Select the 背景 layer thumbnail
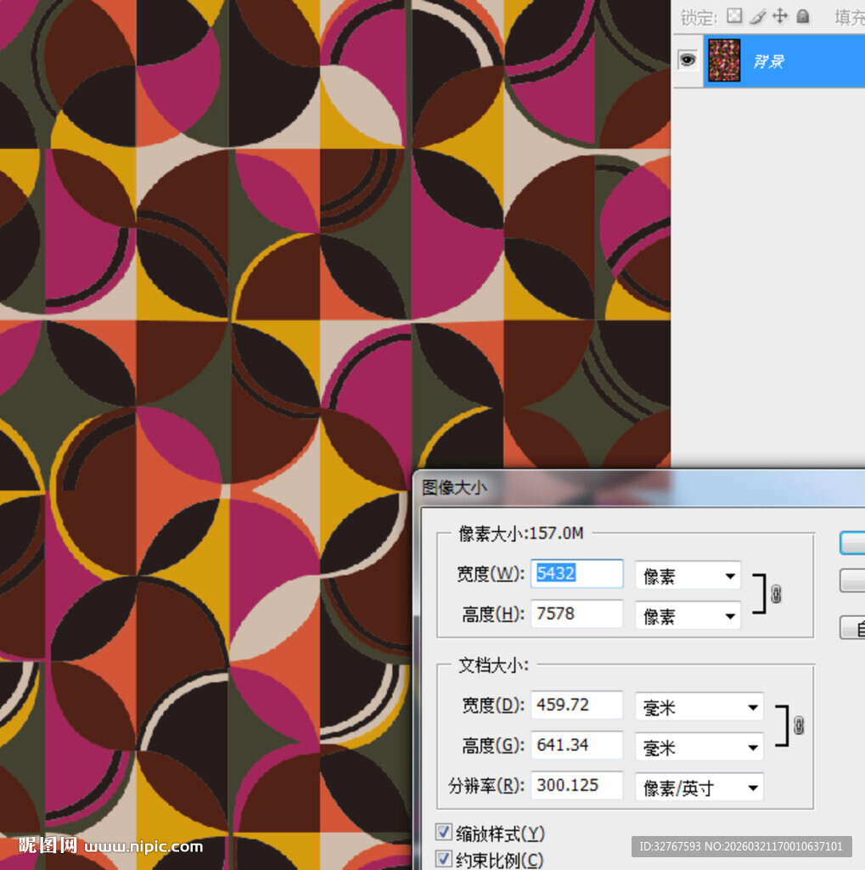This screenshot has width=865, height=870. point(724,60)
